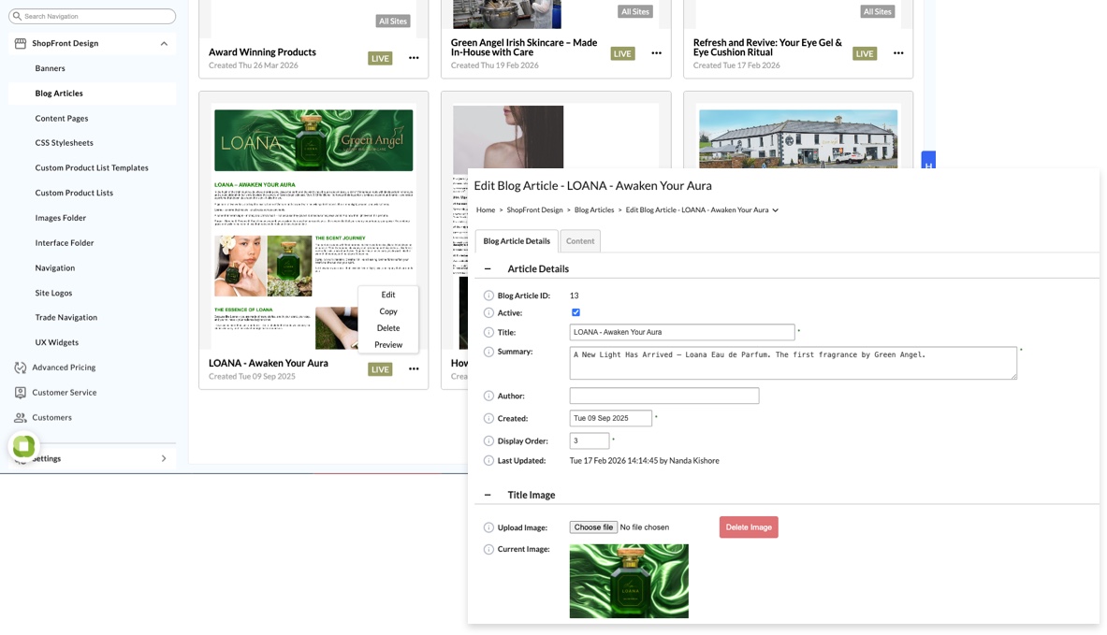The width and height of the screenshot is (1107, 635).
Task: Select Preview from the context menu
Action: click(x=388, y=345)
